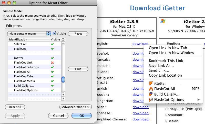Click the blue scrollbar thumb in menu list
The height and width of the screenshot is (124, 205).
63,79
